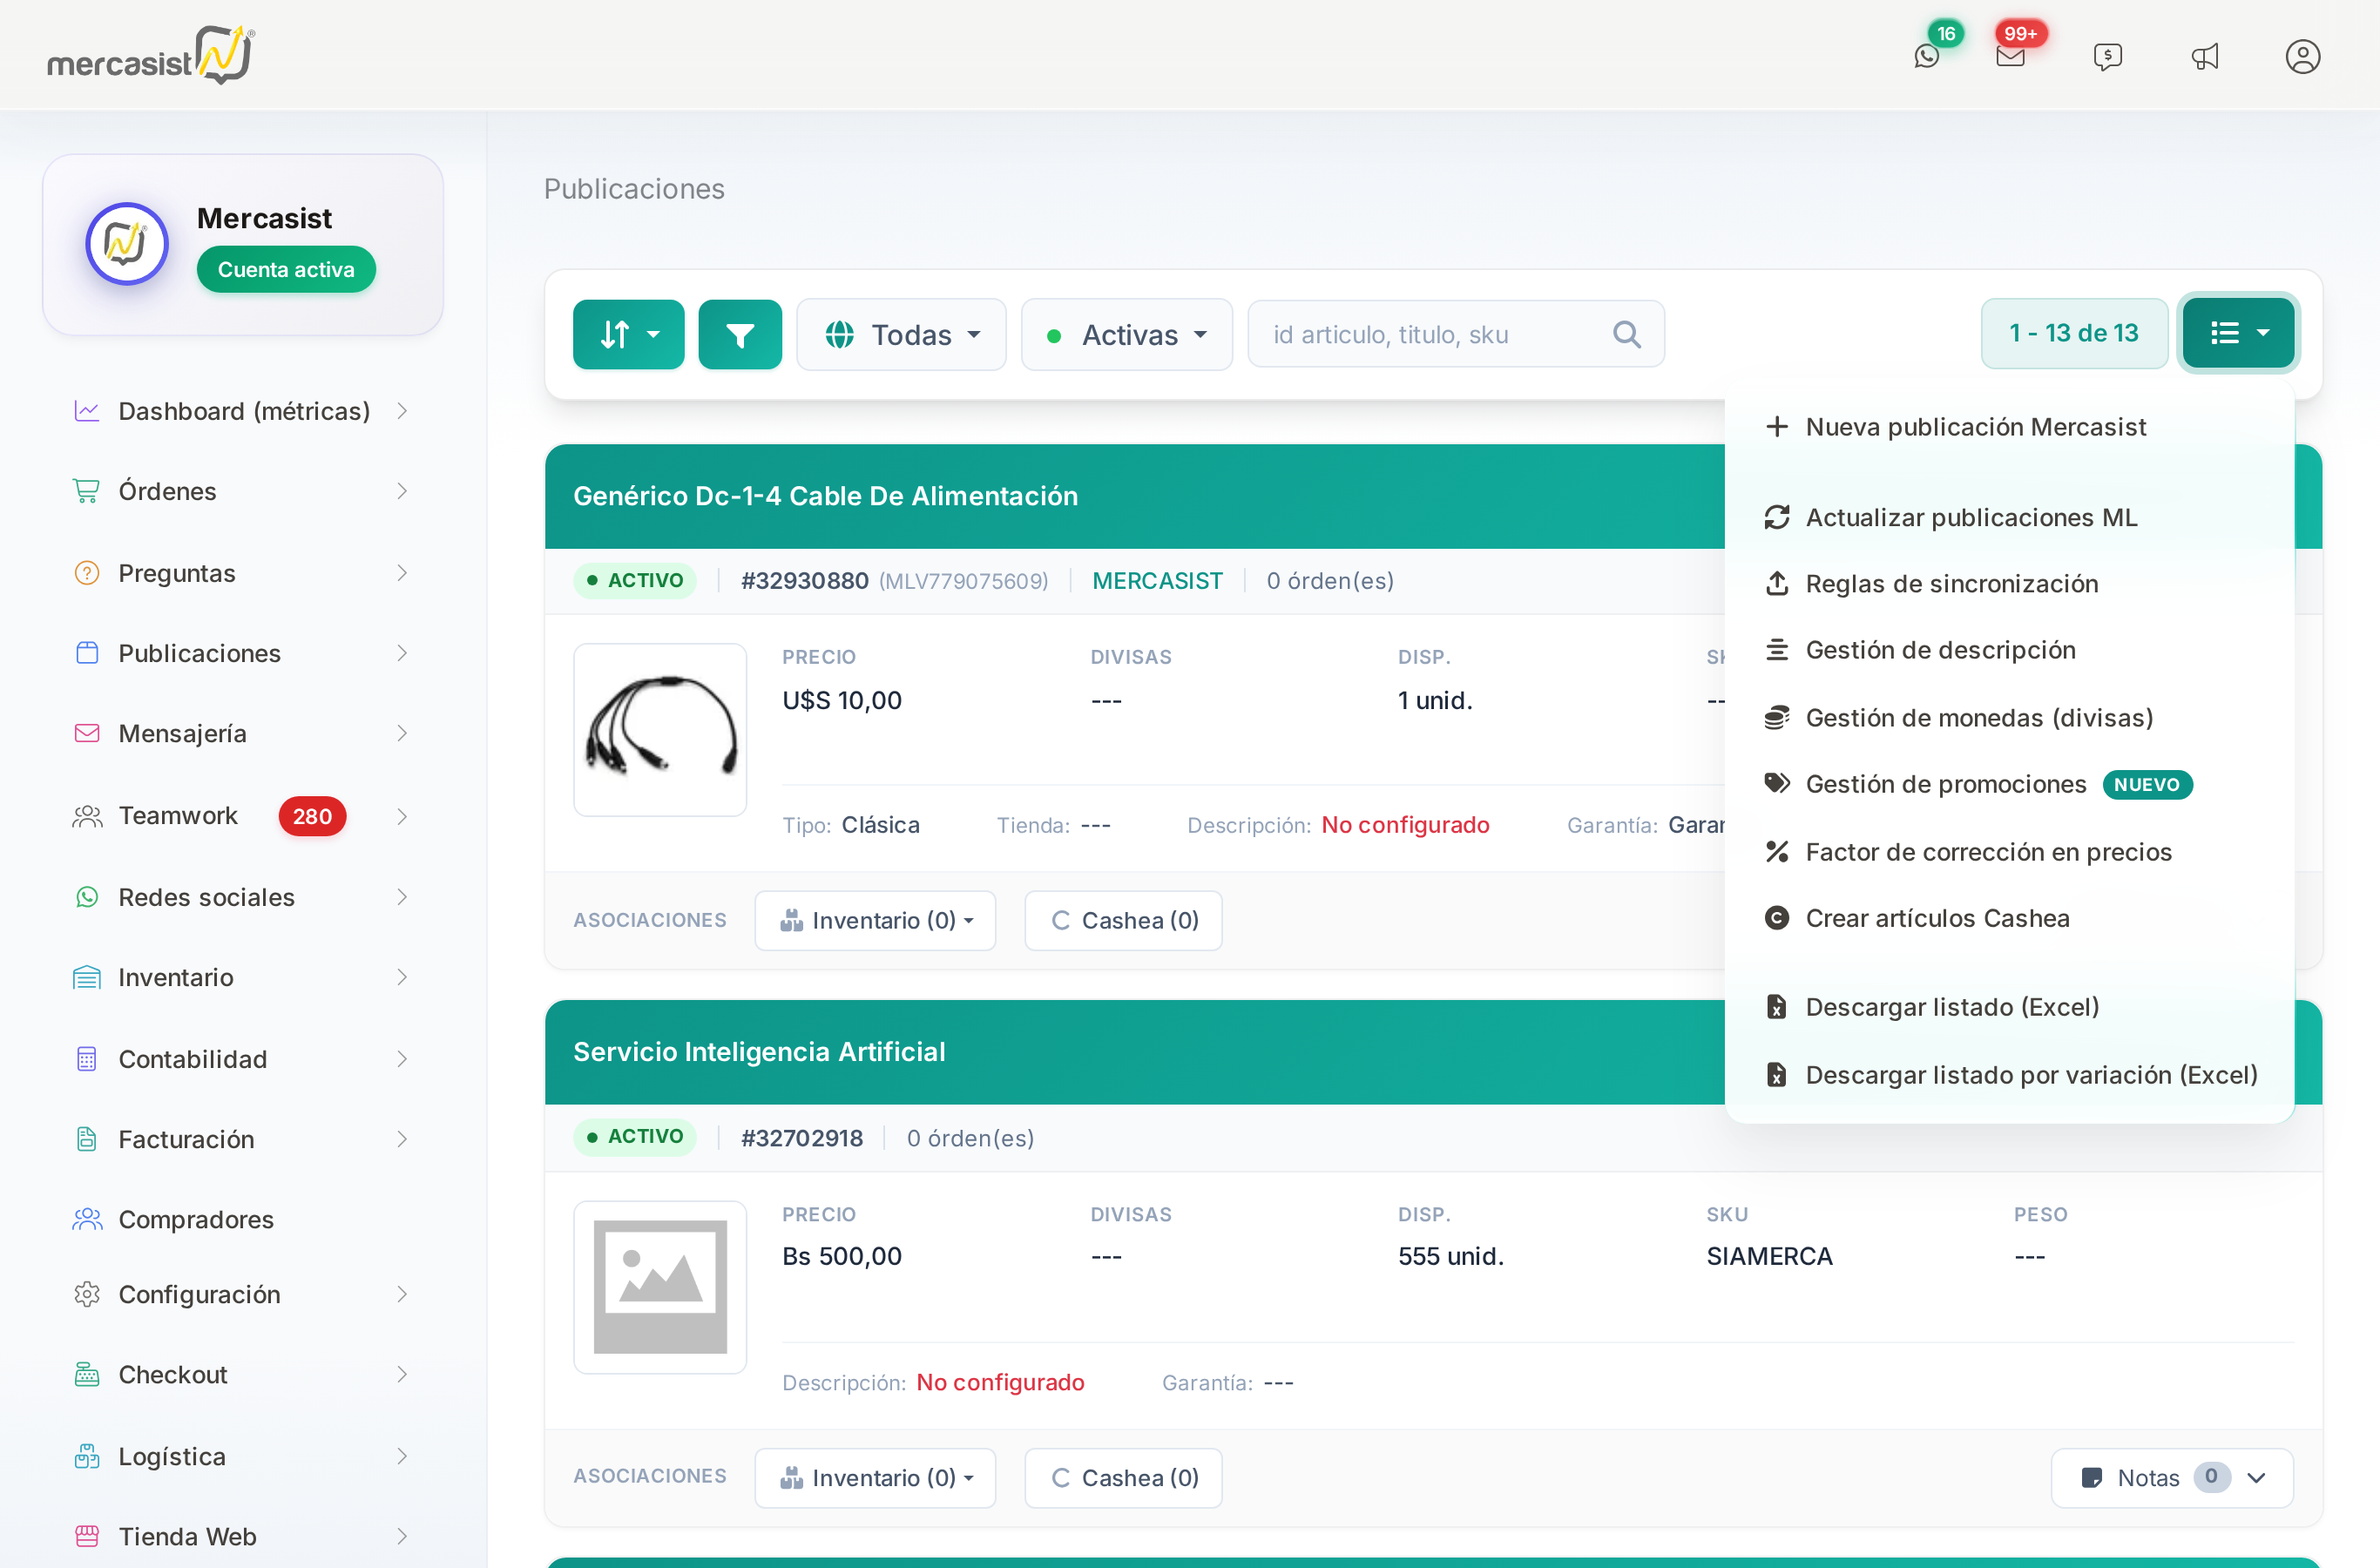Viewport: 2380px width, 1568px height.
Task: Open the cable product thumbnail
Action: pyautogui.click(x=660, y=730)
